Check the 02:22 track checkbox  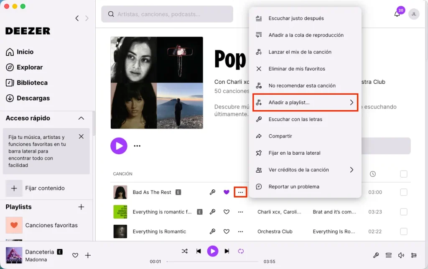click(403, 231)
